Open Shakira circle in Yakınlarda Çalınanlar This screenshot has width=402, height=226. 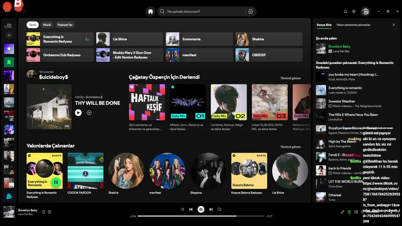point(126,171)
